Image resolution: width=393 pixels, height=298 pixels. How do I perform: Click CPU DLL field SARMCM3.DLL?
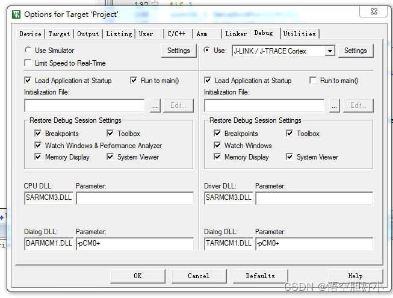(49, 198)
